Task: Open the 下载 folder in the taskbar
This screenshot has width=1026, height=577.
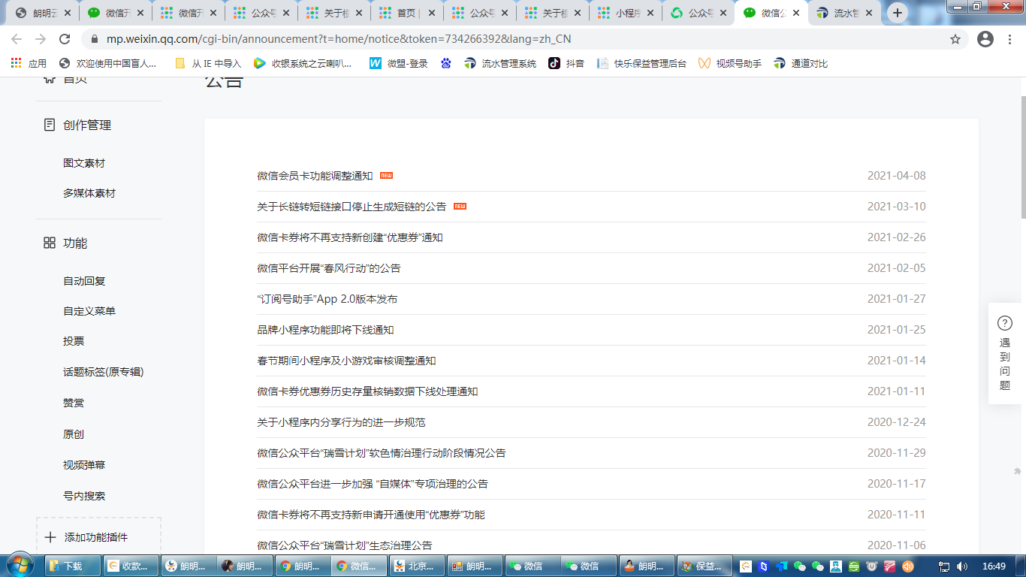Action: (x=73, y=566)
